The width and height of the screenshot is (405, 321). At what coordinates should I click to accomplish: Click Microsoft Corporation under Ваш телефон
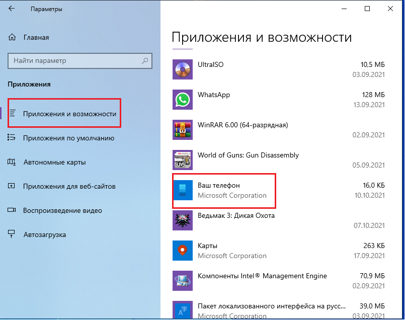tap(232, 196)
